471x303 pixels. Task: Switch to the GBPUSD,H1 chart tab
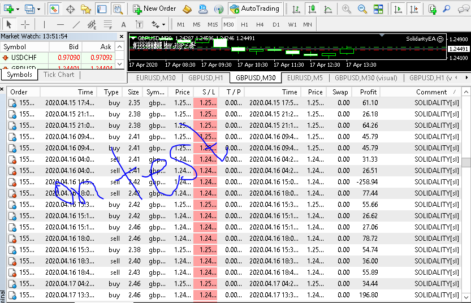pyautogui.click(x=206, y=78)
